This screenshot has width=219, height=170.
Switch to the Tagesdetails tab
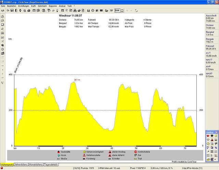point(51,165)
